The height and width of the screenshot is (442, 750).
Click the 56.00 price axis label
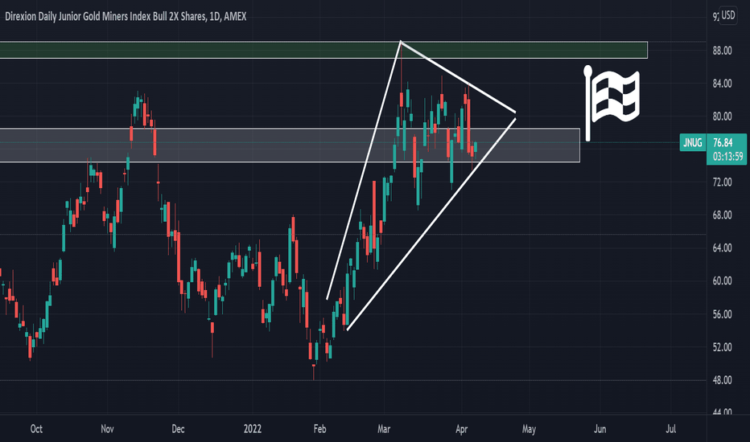(723, 314)
